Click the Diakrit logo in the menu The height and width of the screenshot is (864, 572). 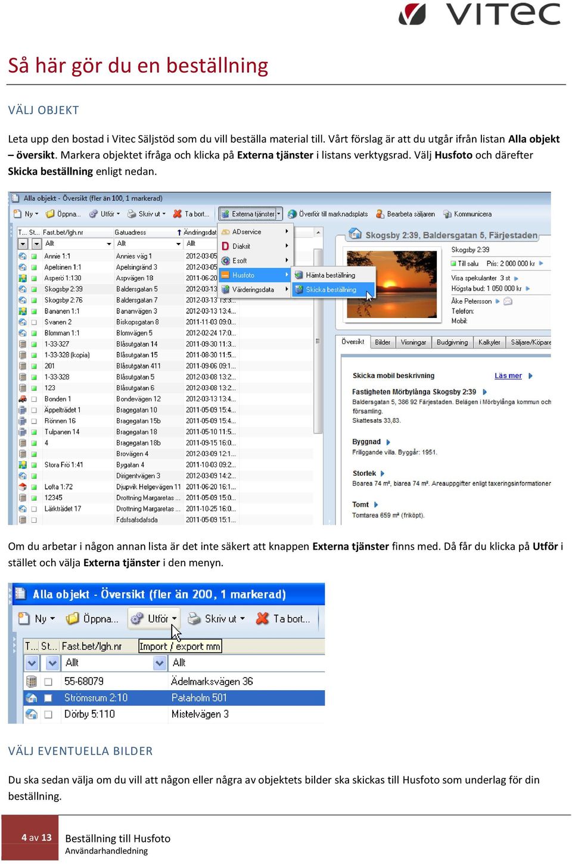coord(225,246)
